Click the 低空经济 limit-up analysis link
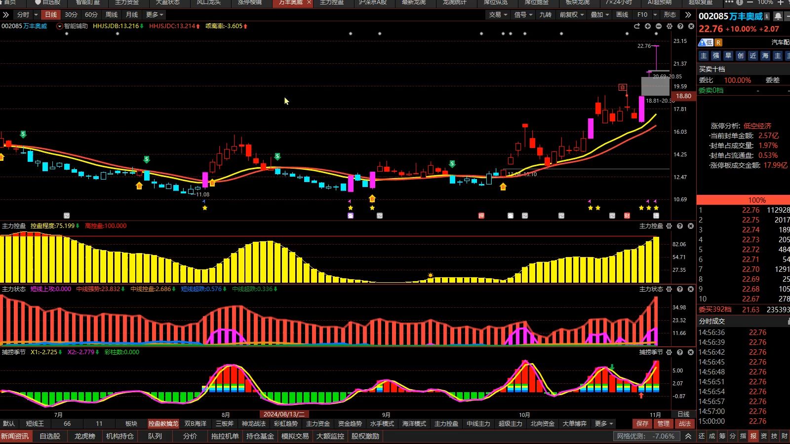Screen dimensions: 790x444 pos(757,126)
